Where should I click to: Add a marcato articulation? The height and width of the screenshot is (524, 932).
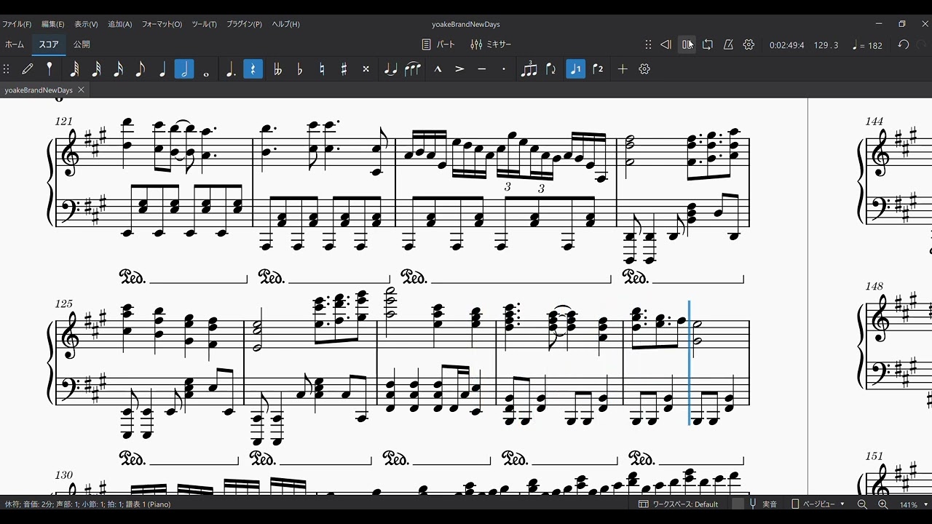click(x=438, y=69)
